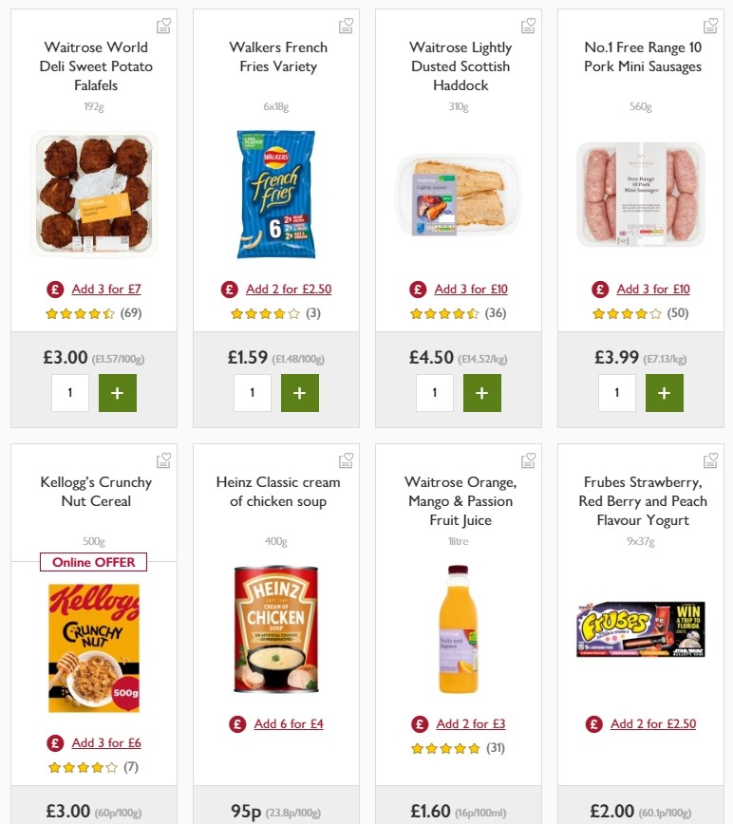This screenshot has width=733, height=824.
Task: Toggle favourite on the Orange Mango Juice
Action: point(528,459)
